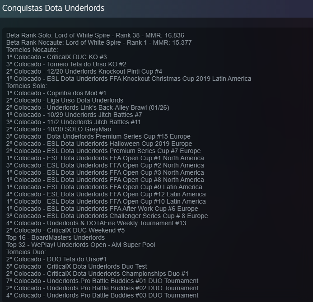Click the 'Top 16 - BoardMasters Underlords' line
Viewport: 313px width, 302px height.
[56, 237]
